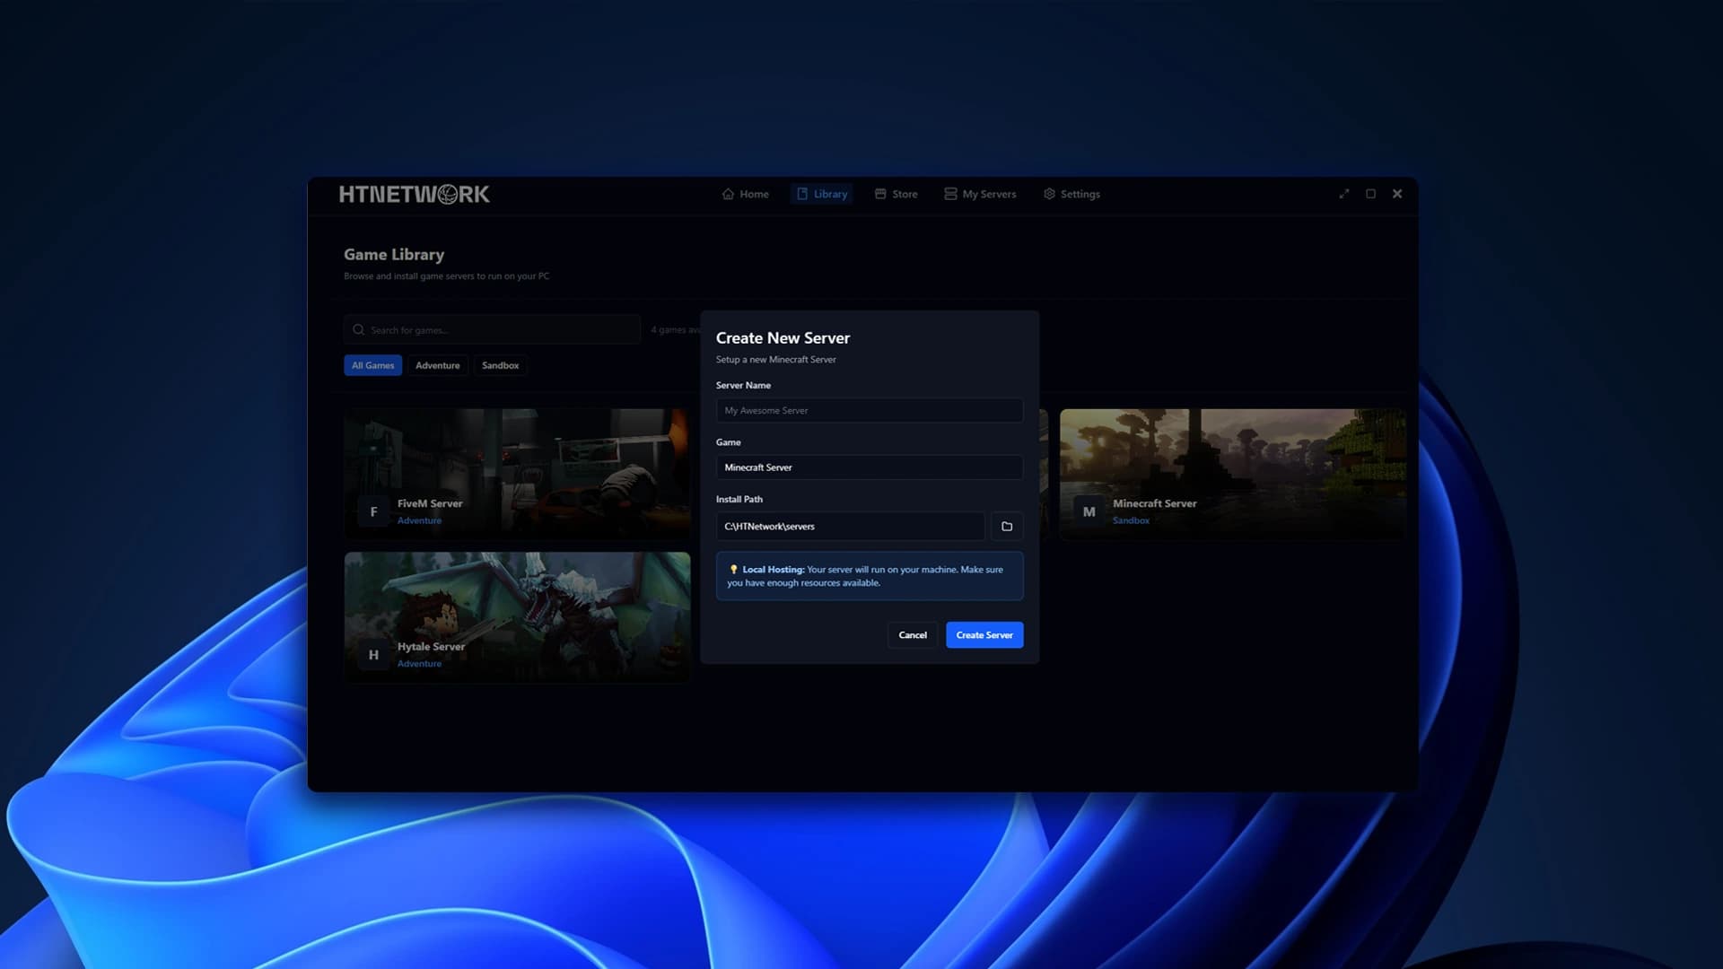Open the Minecraft Server game card
Viewport: 1723px width, 969px height.
1232,473
